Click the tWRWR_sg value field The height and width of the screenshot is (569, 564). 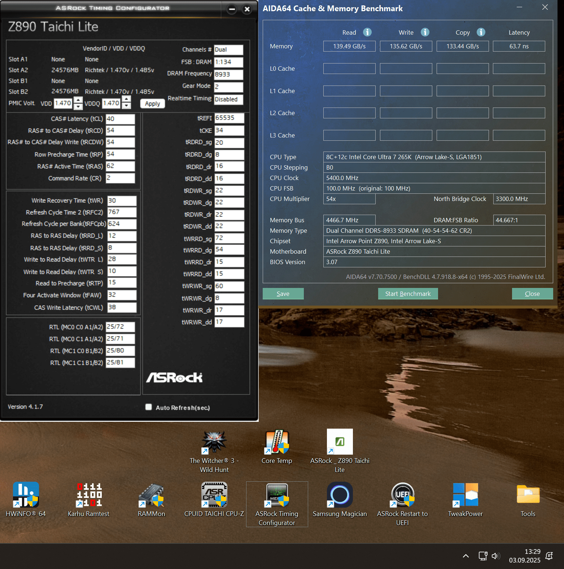click(229, 286)
